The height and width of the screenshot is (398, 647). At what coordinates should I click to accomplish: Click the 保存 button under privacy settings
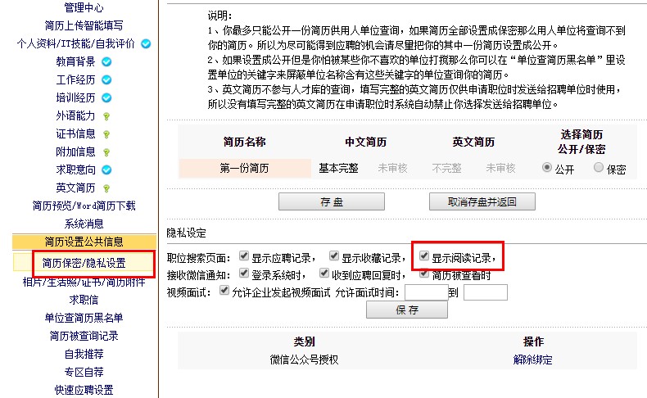(407, 310)
